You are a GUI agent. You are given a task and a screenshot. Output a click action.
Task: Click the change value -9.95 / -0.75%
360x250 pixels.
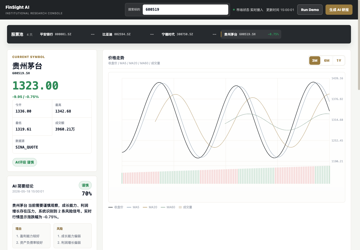click(25, 97)
